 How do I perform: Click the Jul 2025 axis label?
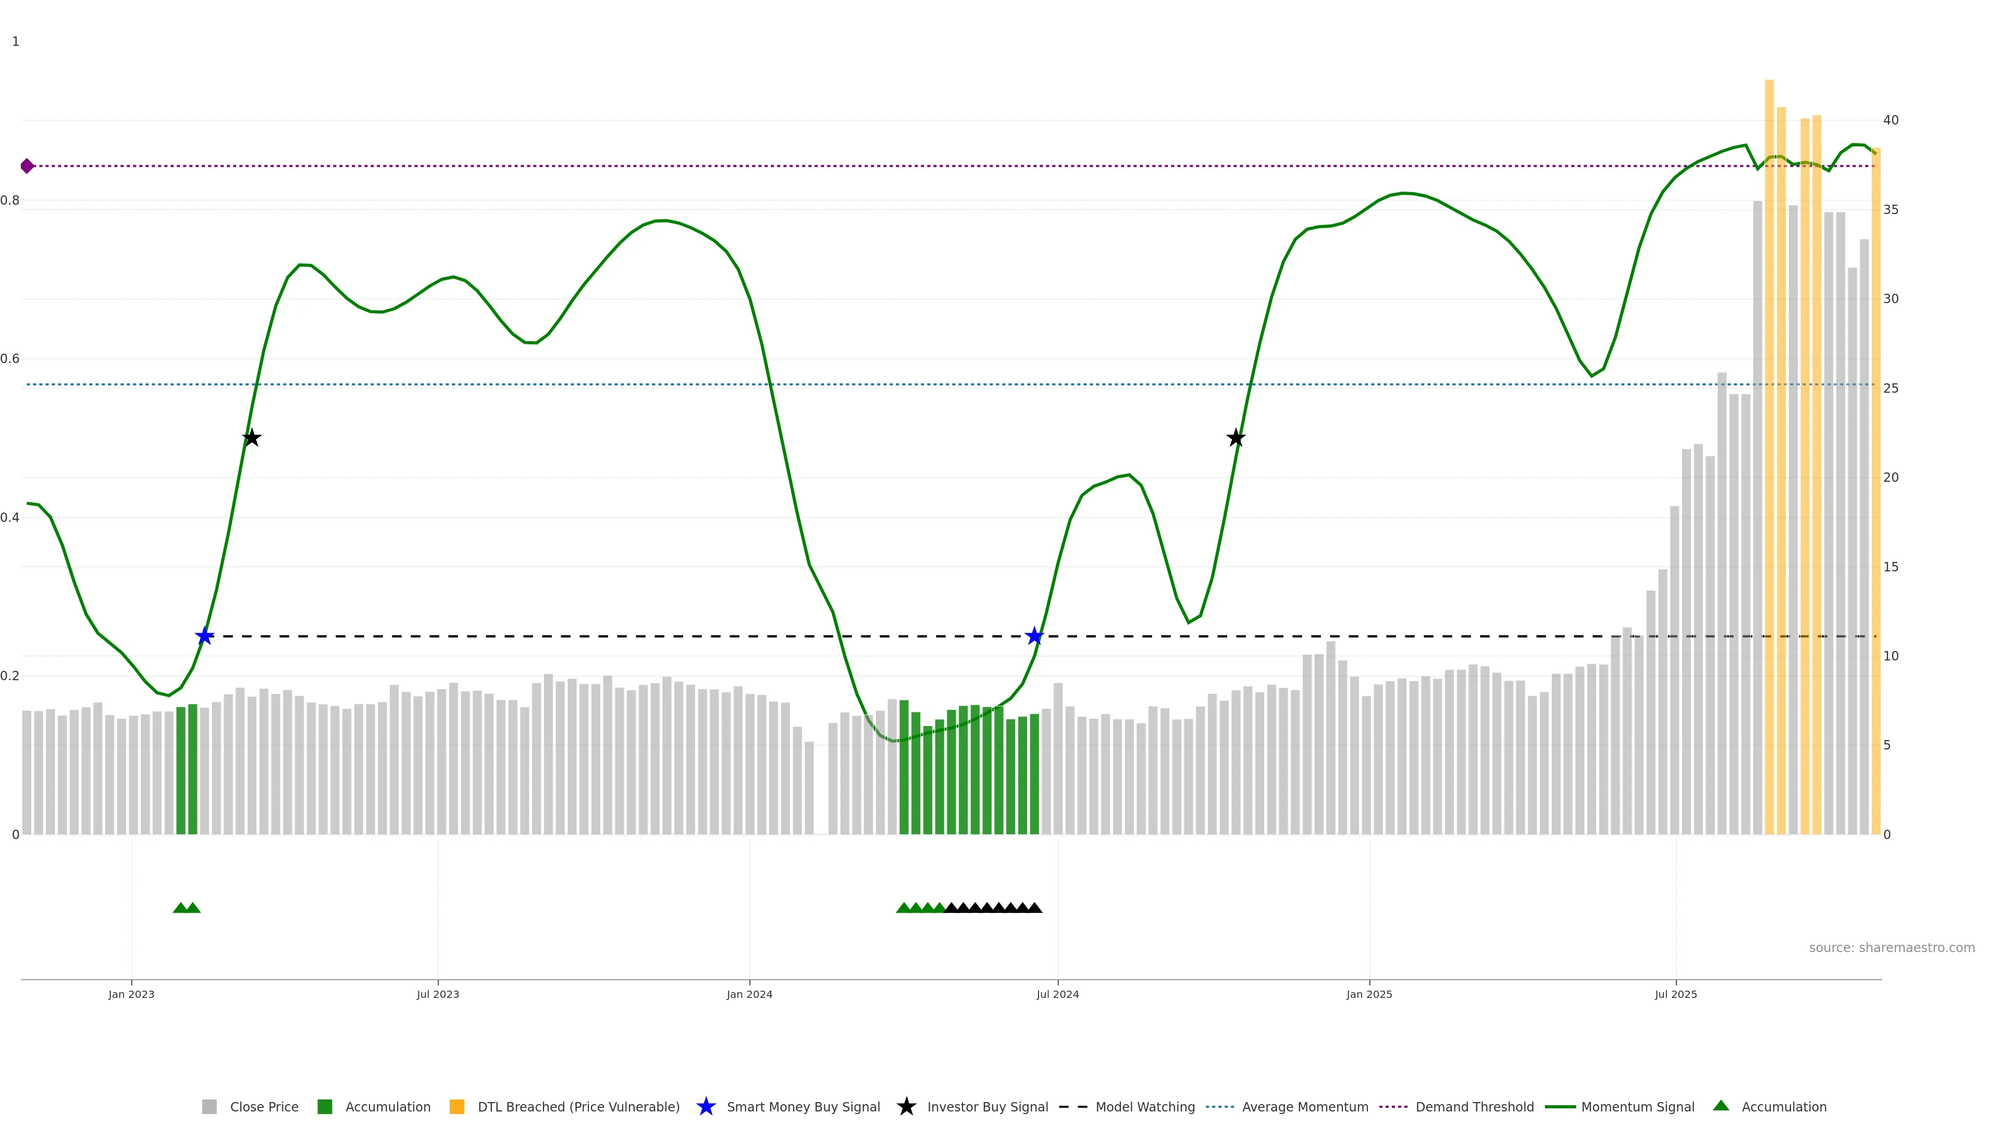[x=1675, y=994]
